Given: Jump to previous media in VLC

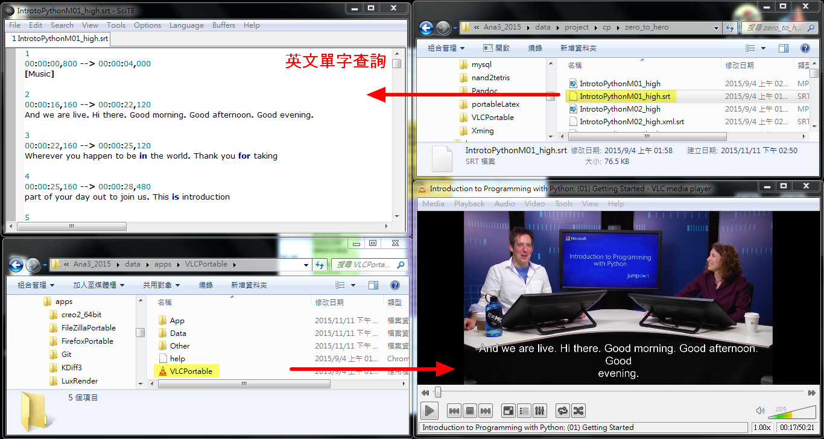Looking at the screenshot, I should (x=454, y=411).
